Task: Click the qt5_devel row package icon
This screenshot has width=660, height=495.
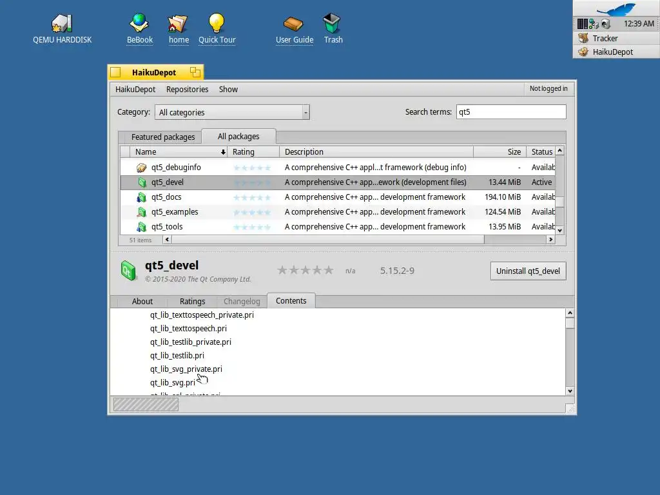Action: (141, 182)
